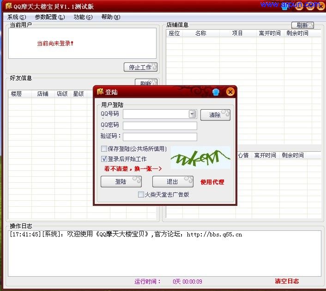The width and height of the screenshot is (326, 291).
Task: Open the 参数配置(L) menu
Action: click(50, 17)
